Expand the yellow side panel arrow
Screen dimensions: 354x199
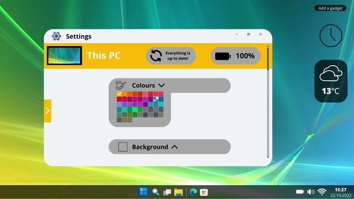tap(48, 111)
